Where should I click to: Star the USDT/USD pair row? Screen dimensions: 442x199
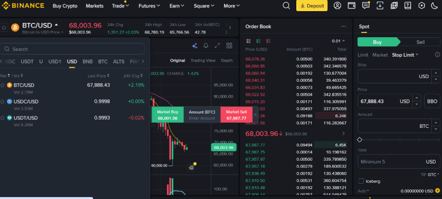tap(3, 118)
